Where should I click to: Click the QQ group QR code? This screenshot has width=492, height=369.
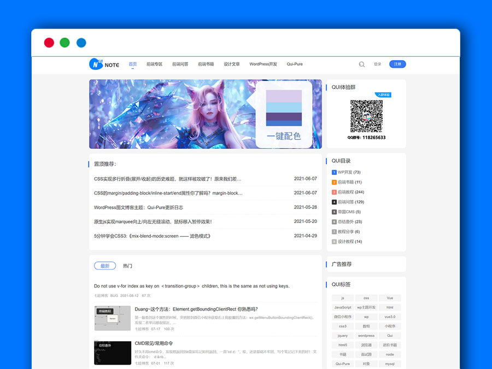(367, 116)
